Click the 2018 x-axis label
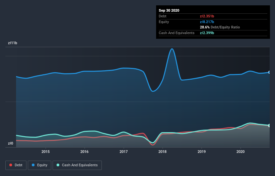The width and height of the screenshot is (275, 176). (x=162, y=152)
